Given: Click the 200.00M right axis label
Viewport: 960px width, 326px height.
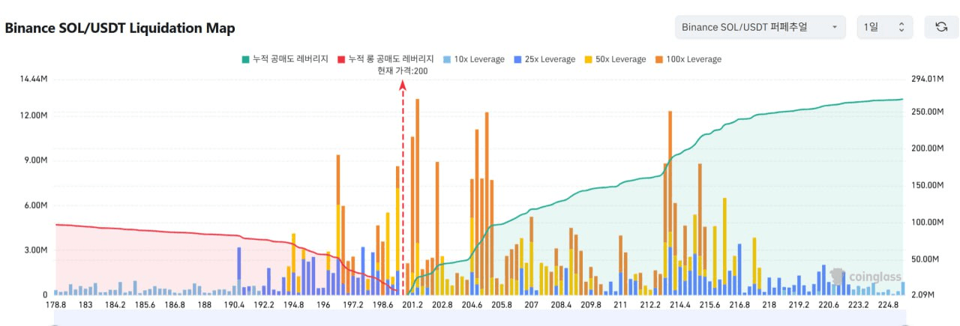Looking at the screenshot, I should (x=926, y=148).
